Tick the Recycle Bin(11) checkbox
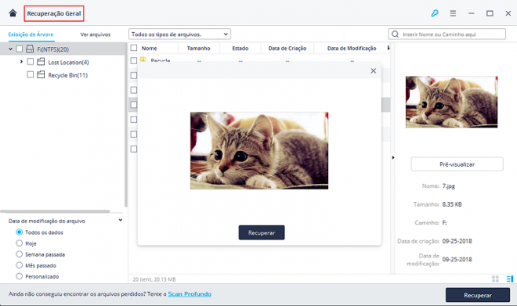The image size is (517, 306). tap(30, 74)
